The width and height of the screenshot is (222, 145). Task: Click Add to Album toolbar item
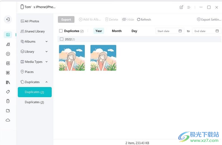[x=90, y=19]
